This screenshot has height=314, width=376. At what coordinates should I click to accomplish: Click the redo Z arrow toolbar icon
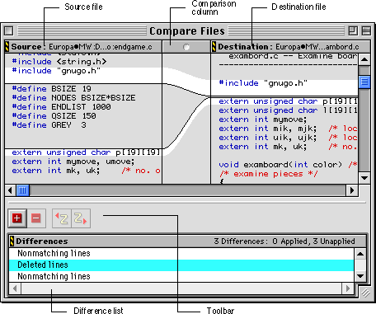[x=81, y=218]
